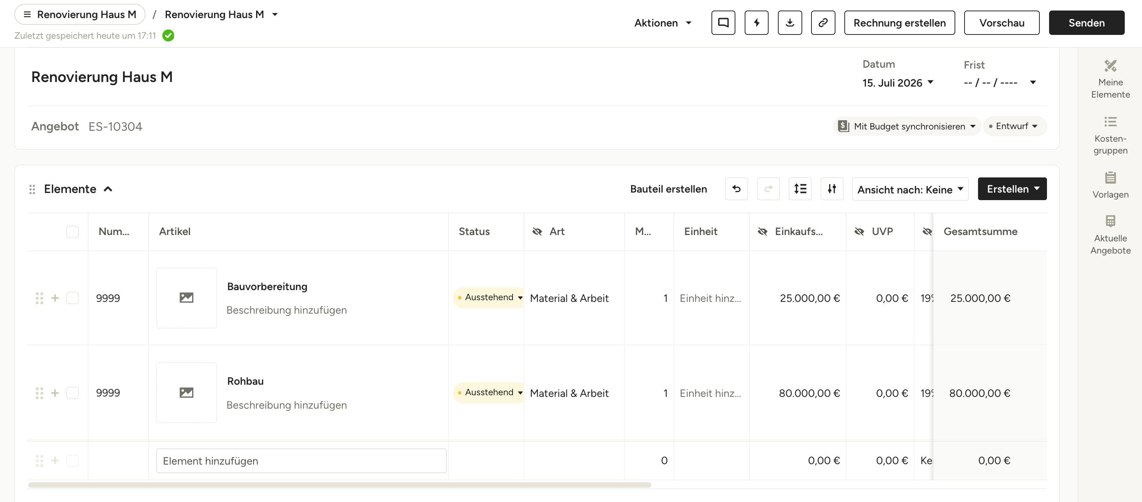Click the drag handle of Elemente section
The width and height of the screenshot is (1142, 502).
[32, 189]
